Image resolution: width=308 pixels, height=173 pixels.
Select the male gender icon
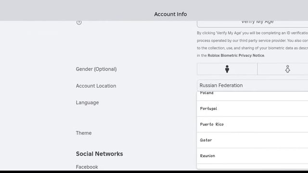pyautogui.click(x=227, y=69)
